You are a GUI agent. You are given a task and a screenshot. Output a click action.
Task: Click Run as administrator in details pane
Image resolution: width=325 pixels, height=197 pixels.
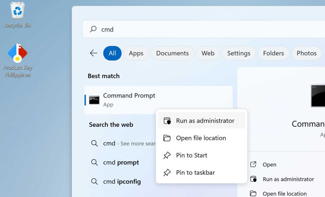click(x=288, y=179)
